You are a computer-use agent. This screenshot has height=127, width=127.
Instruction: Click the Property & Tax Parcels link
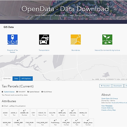[13, 51]
